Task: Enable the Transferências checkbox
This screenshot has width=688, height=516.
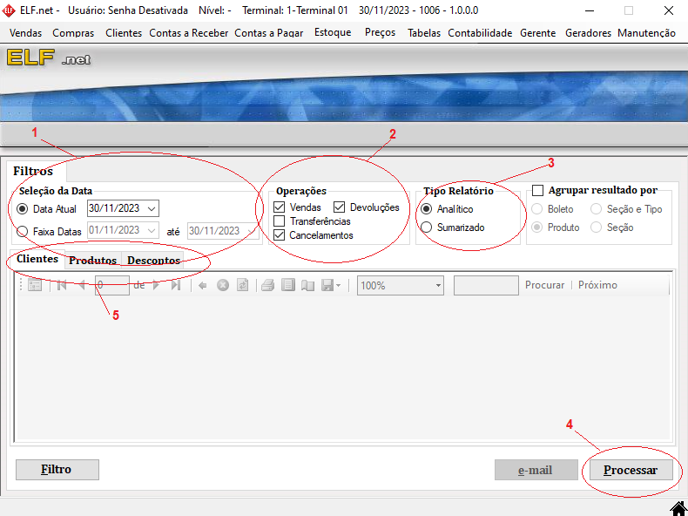Action: coord(279,221)
